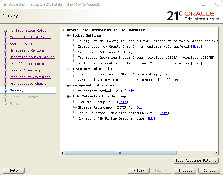Select the current Summary step
This screenshot has height=175, width=223.
[x=16, y=90]
